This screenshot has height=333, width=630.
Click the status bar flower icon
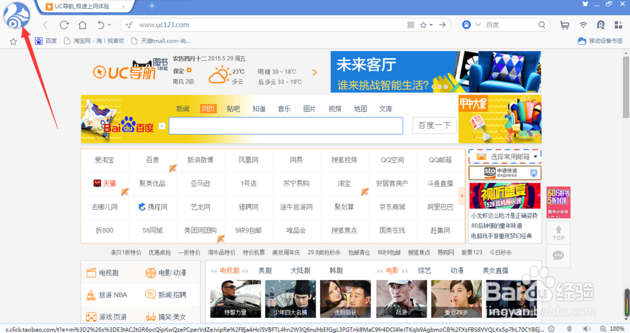tap(552, 329)
